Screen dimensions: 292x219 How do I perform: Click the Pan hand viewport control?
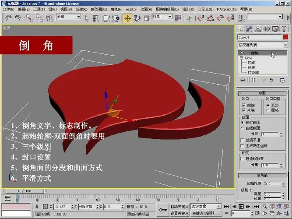point(272,213)
